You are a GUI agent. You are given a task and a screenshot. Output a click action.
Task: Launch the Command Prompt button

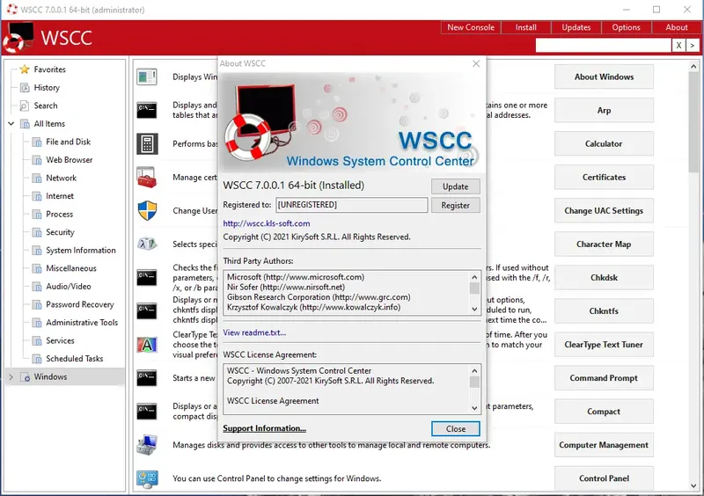coord(604,378)
